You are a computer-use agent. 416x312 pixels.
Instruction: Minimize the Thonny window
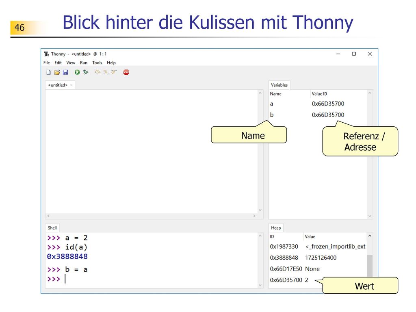pos(338,54)
